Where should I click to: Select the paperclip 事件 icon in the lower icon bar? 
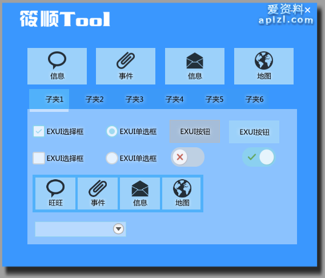click(98, 194)
